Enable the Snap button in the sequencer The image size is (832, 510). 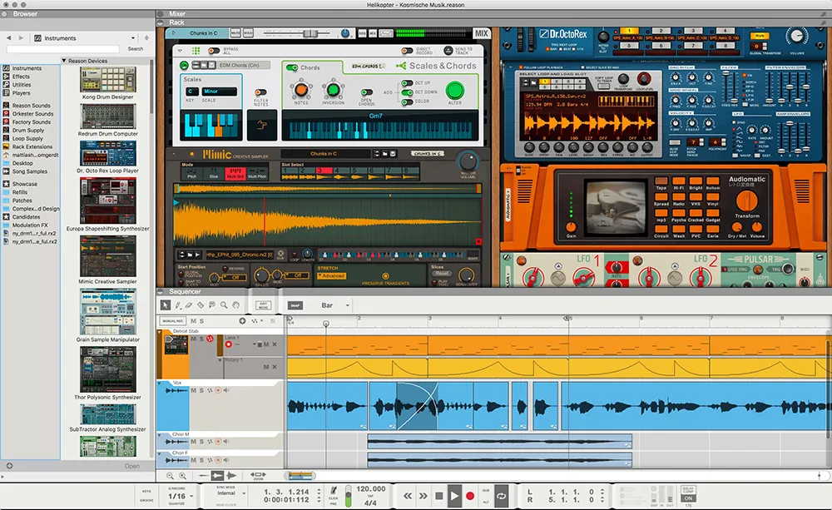click(296, 305)
